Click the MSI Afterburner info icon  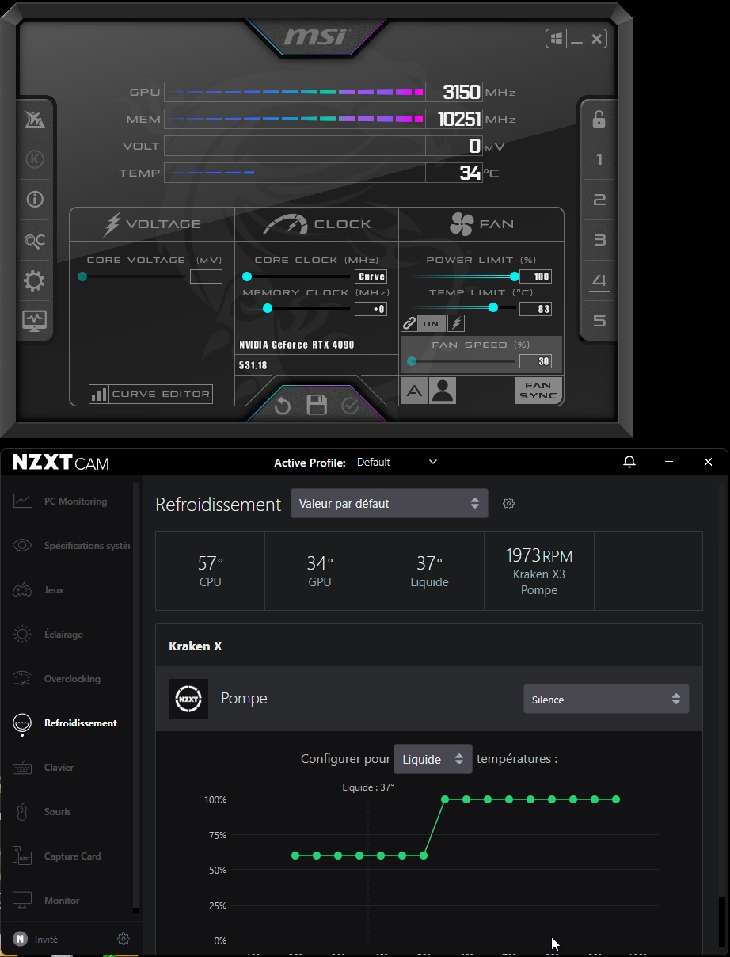35,200
